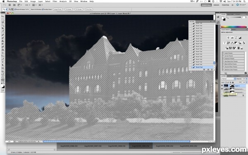
Task: Add a Selective Color adjustment icon
Action: pyautogui.click(x=242, y=48)
